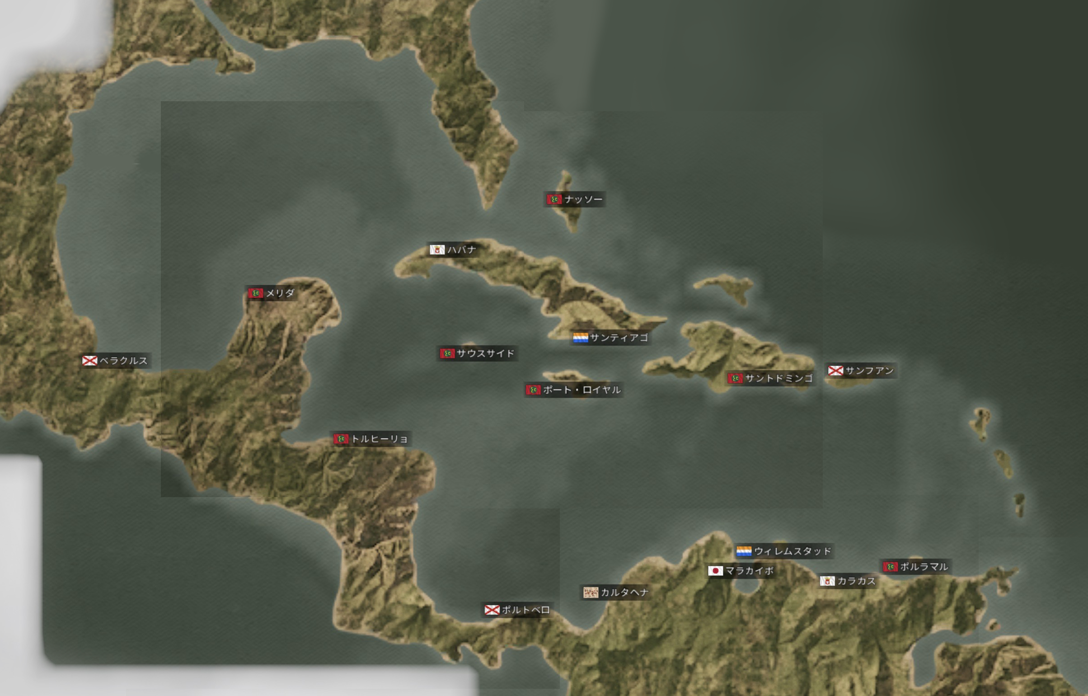Screen dimensions: 1088x696
Task: Click the cross flag at サンフアン
Action: pyautogui.click(x=835, y=371)
